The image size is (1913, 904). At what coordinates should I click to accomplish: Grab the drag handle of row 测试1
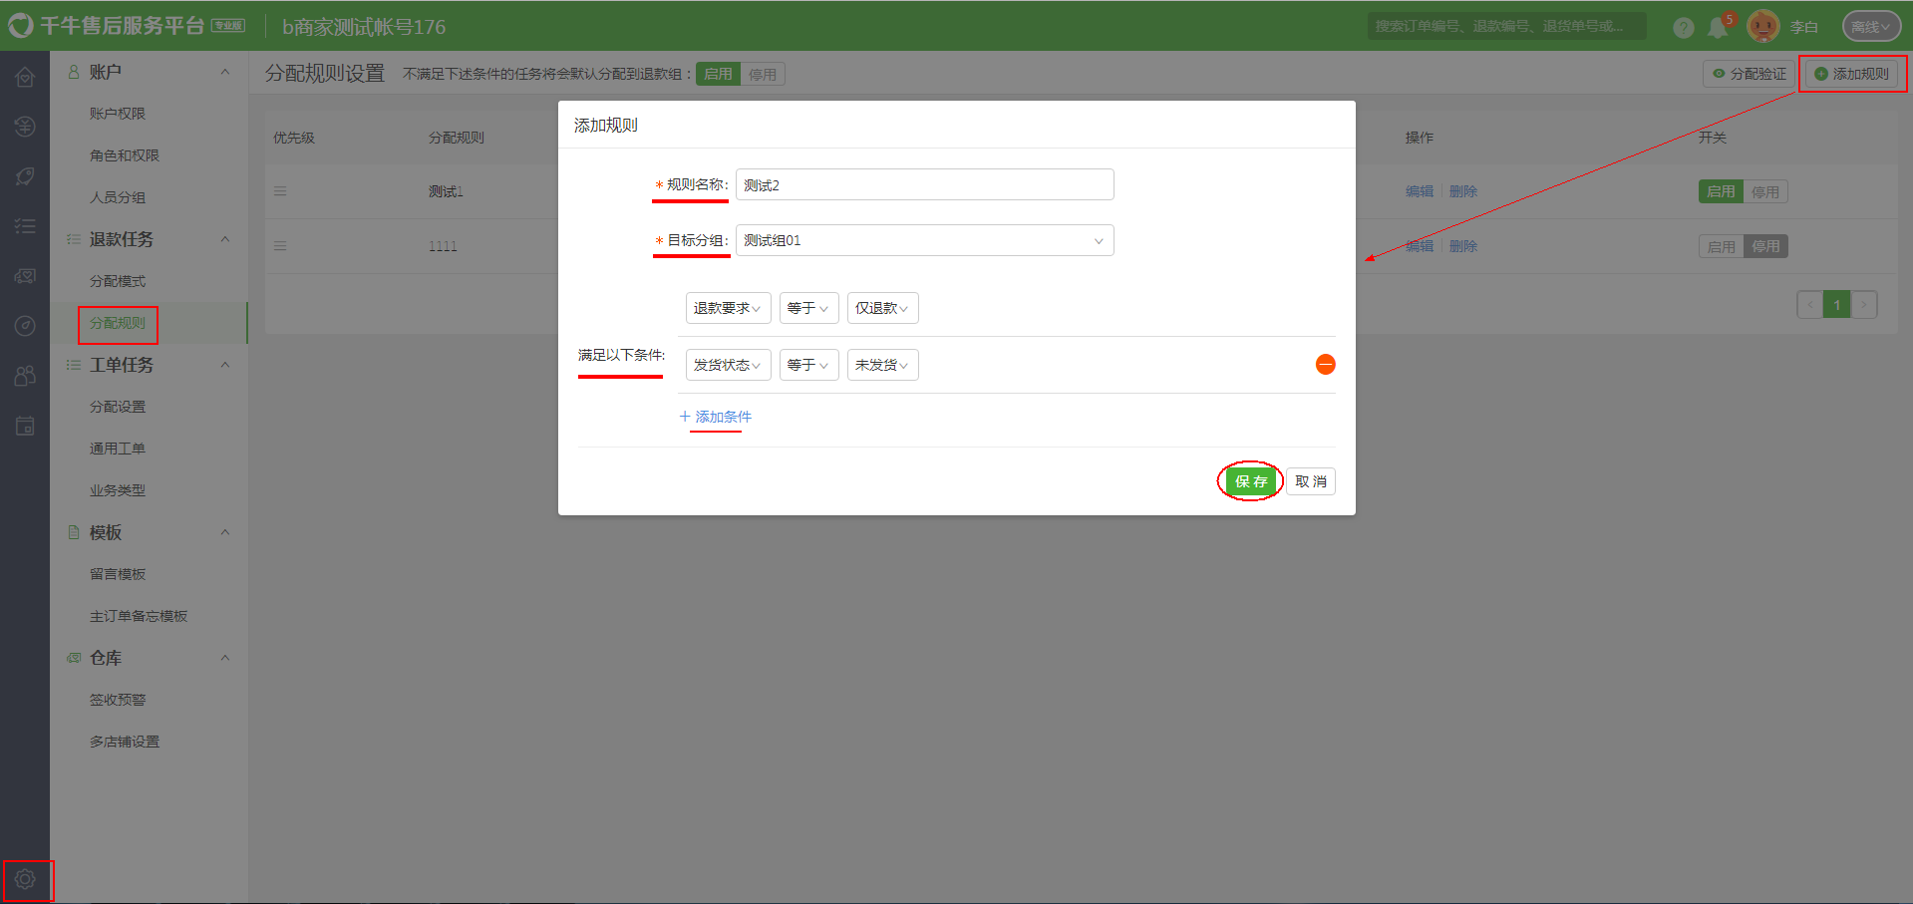[x=280, y=191]
